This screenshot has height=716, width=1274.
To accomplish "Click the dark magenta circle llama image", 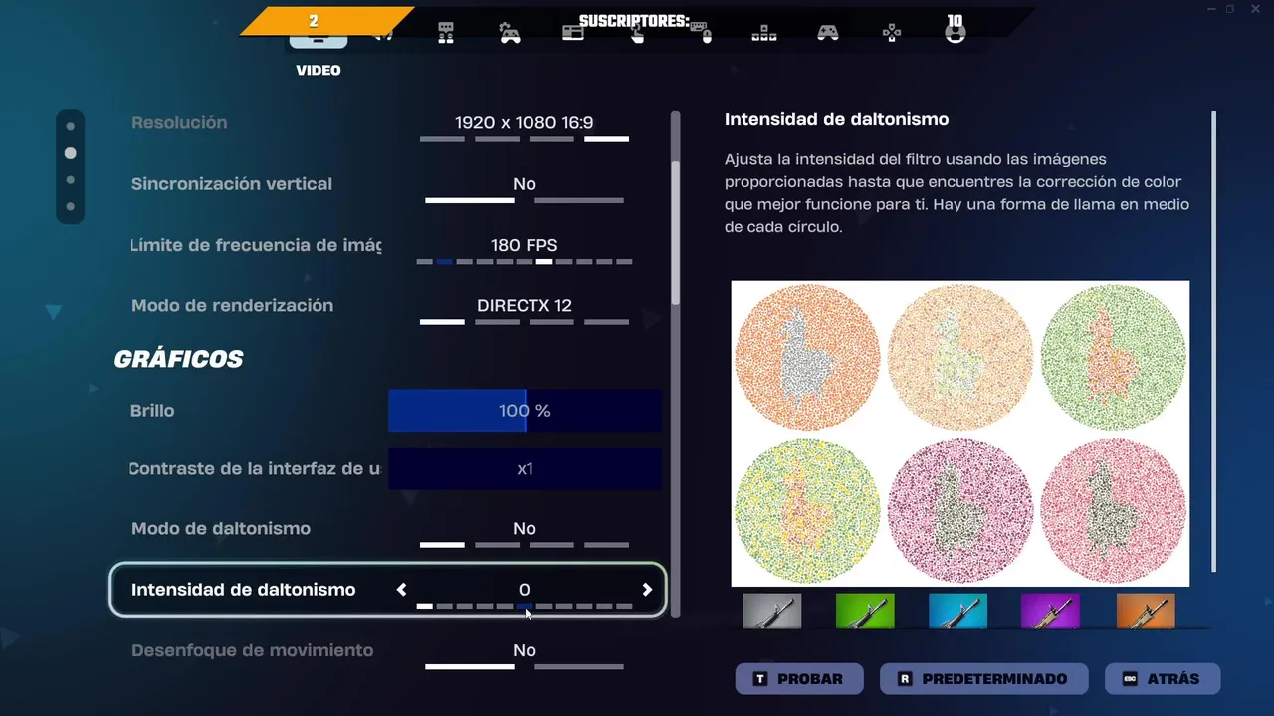I will click(x=960, y=511).
